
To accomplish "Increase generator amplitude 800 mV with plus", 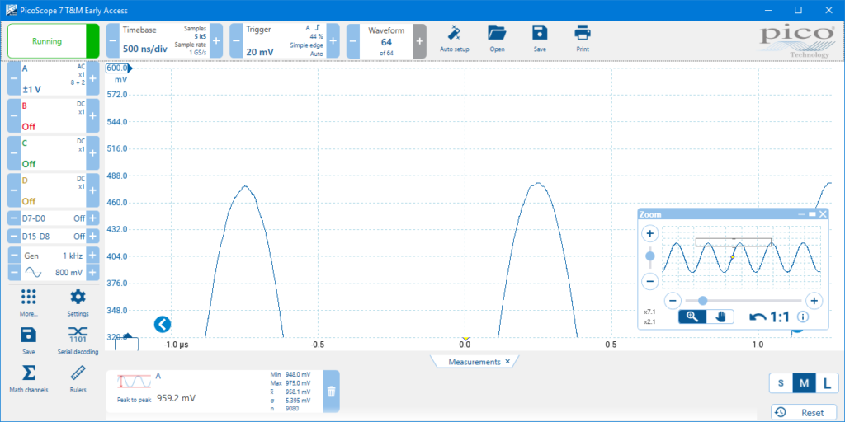I will coord(92,272).
